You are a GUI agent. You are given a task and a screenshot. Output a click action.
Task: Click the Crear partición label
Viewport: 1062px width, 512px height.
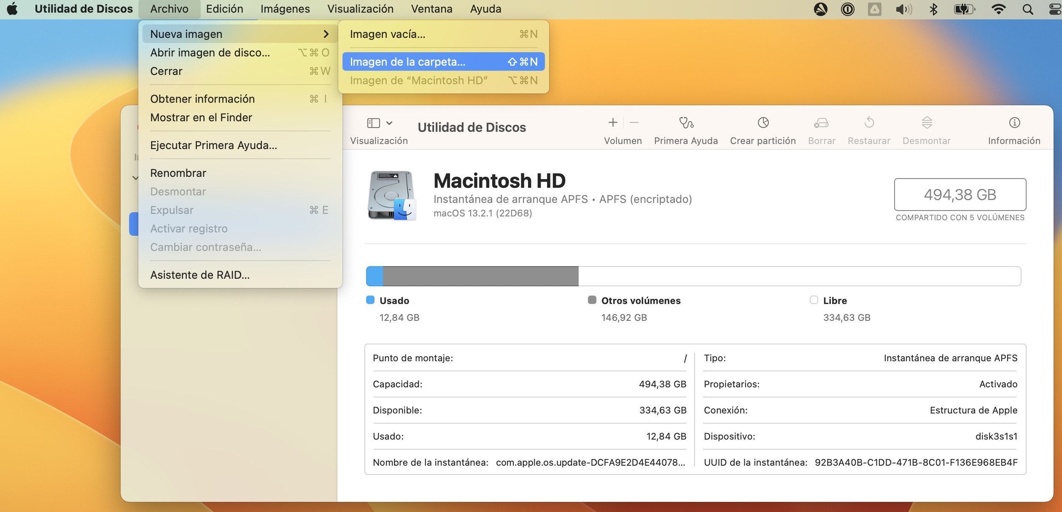(763, 141)
